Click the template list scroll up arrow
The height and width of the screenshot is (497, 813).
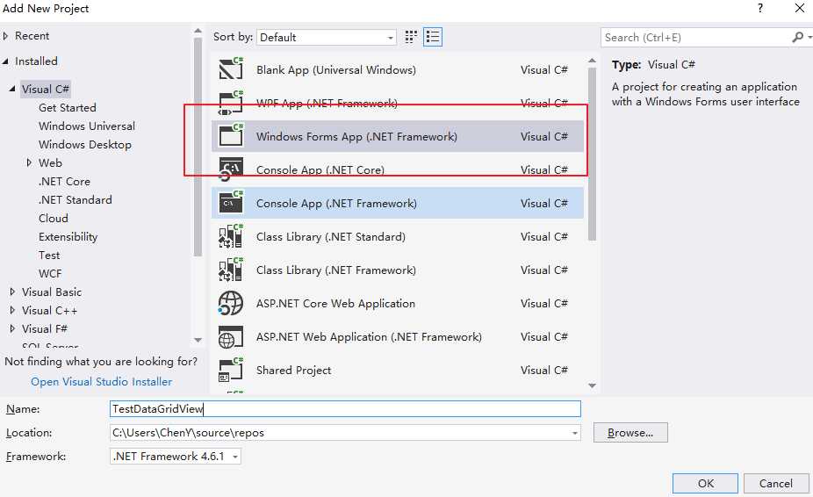(x=592, y=61)
